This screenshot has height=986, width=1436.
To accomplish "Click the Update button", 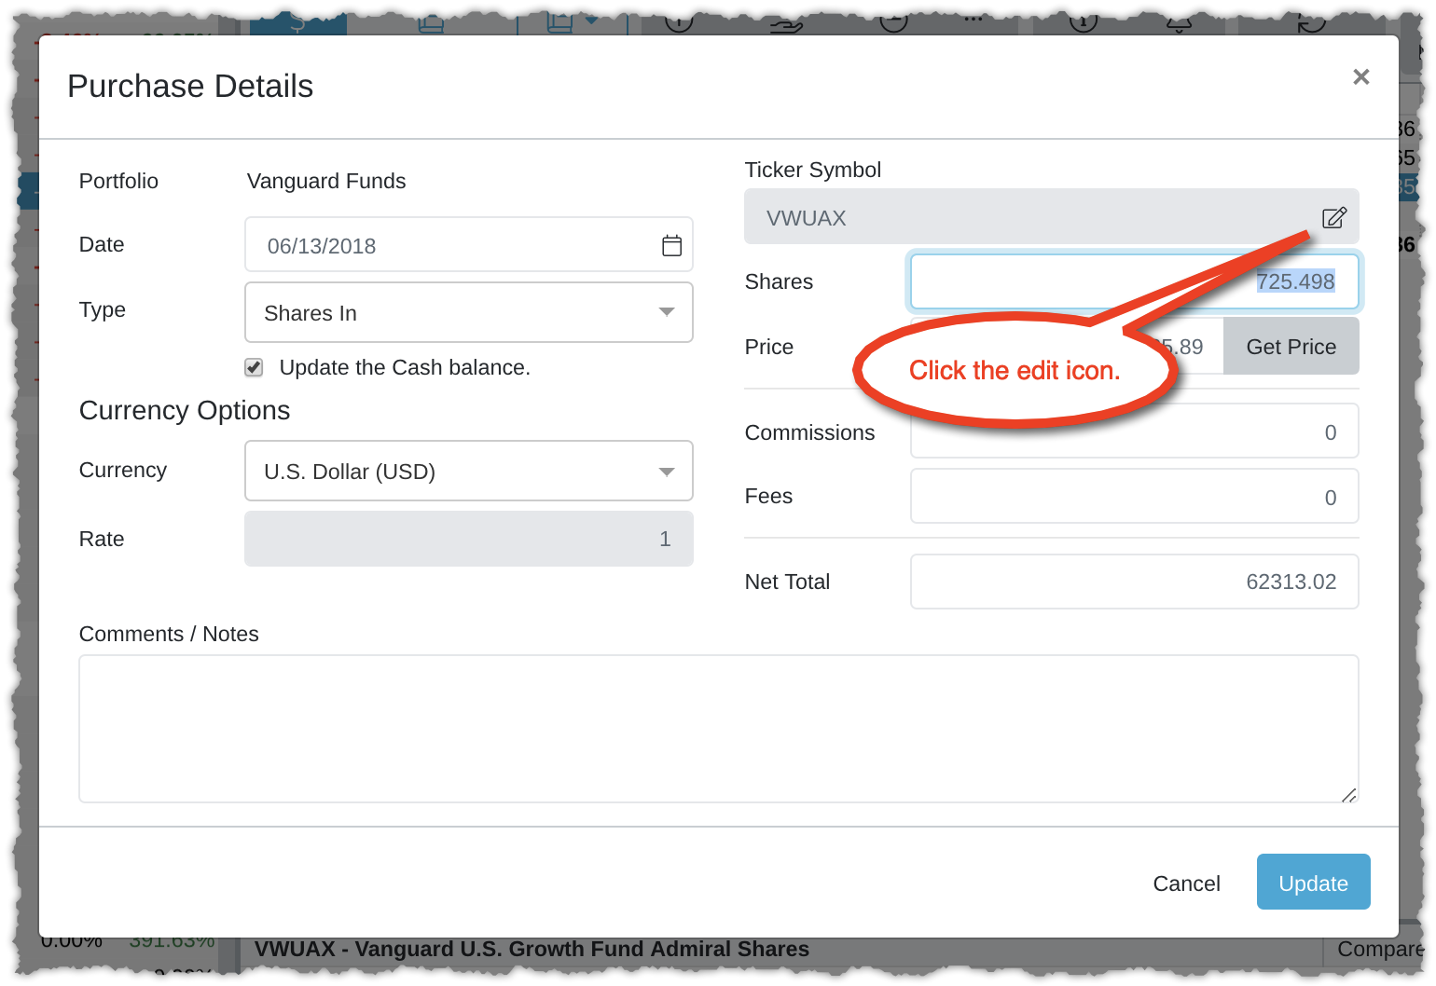I will (x=1313, y=882).
